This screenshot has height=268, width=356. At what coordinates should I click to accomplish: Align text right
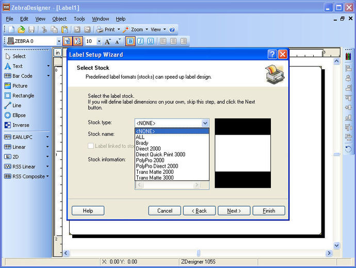point(184,41)
